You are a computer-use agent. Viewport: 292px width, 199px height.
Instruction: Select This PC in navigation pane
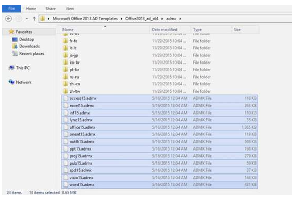pos(23,68)
